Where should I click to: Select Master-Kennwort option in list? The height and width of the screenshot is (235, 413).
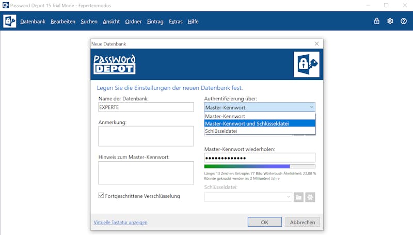click(x=260, y=116)
